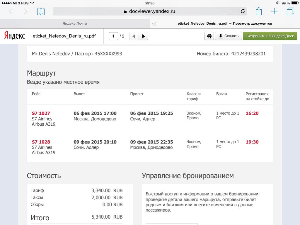Screen dimensions: 300x225
Task: Select passenger name Mr Denis Nefedov
Action: (51, 54)
